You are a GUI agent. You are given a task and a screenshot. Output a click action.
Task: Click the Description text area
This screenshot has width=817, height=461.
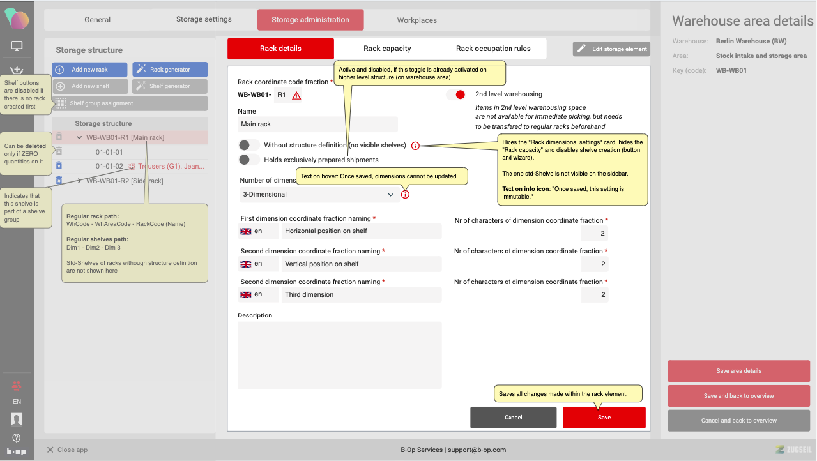339,355
